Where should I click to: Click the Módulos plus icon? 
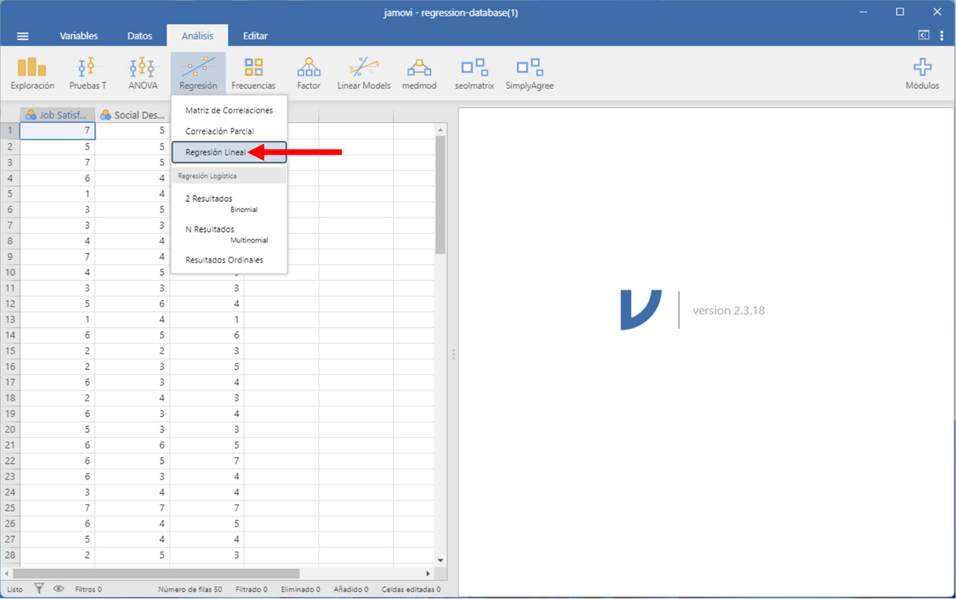click(x=921, y=68)
